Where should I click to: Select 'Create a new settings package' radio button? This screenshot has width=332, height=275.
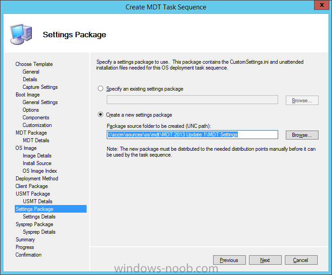(x=100, y=115)
